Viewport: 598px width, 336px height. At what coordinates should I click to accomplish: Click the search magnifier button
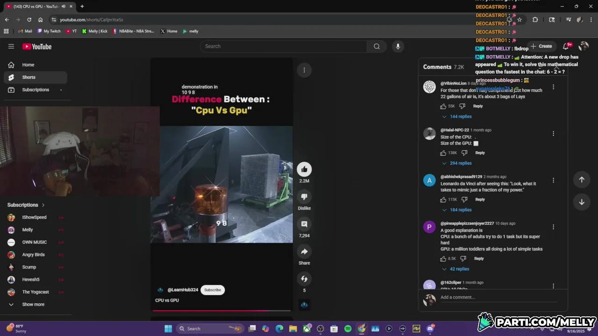377,46
